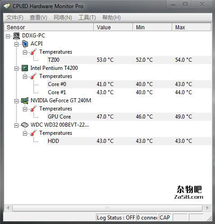Click the WDC hard drive icon
Screen dimensions: 215x224
click(25, 125)
